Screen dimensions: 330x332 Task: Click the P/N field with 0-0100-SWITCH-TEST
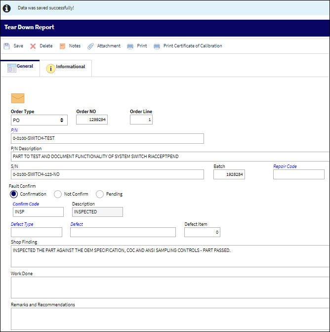tap(107, 138)
